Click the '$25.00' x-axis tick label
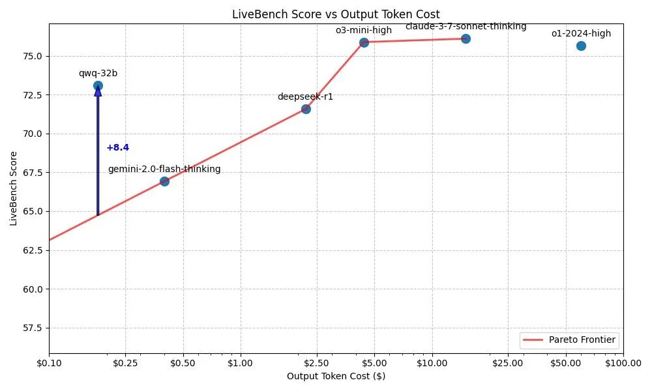Screen dimensions: 652x391 click(x=508, y=363)
